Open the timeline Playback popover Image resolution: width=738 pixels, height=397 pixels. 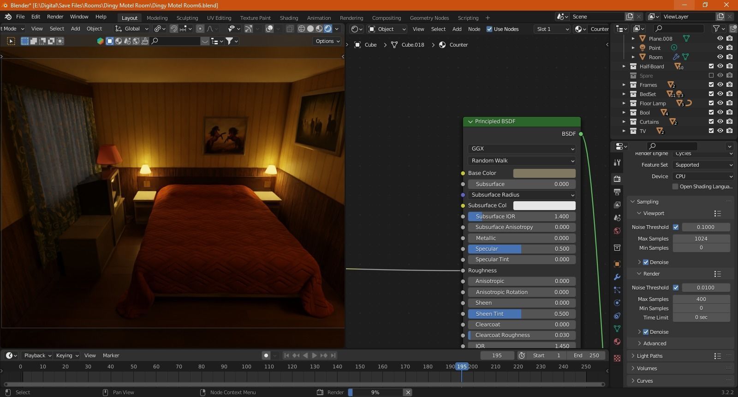[x=37, y=355]
